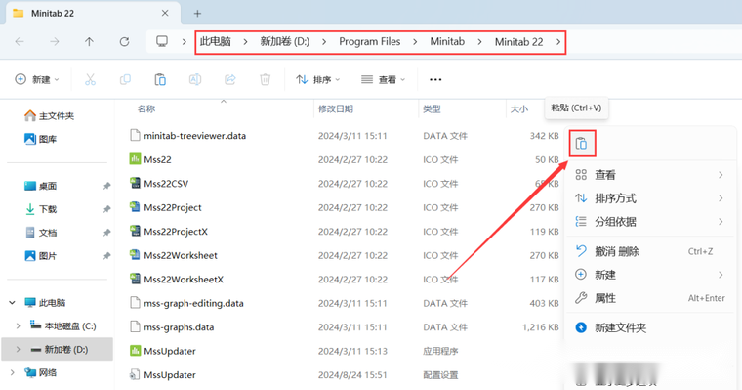Sort by the 名称 column header

tap(146, 109)
